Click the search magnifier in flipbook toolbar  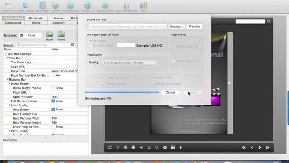[157, 147]
